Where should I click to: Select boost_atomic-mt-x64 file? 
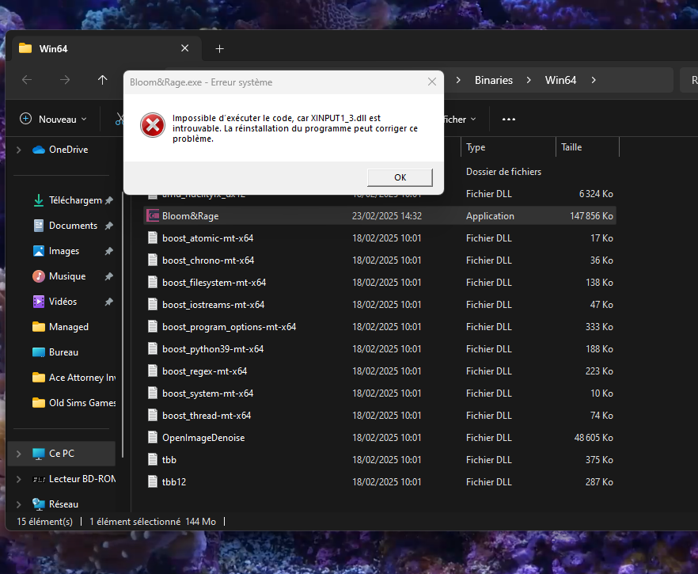click(208, 238)
